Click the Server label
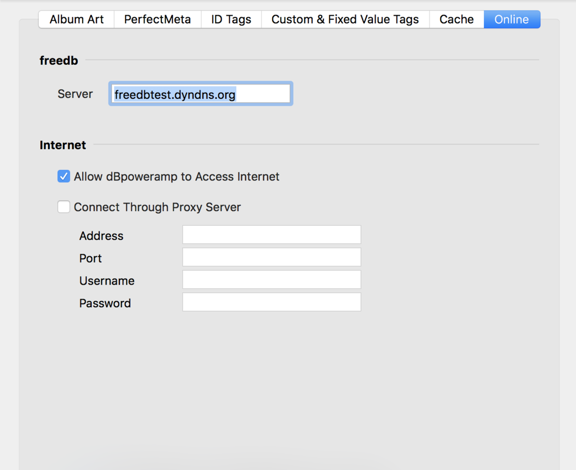Image resolution: width=576 pixels, height=470 pixels. click(75, 94)
